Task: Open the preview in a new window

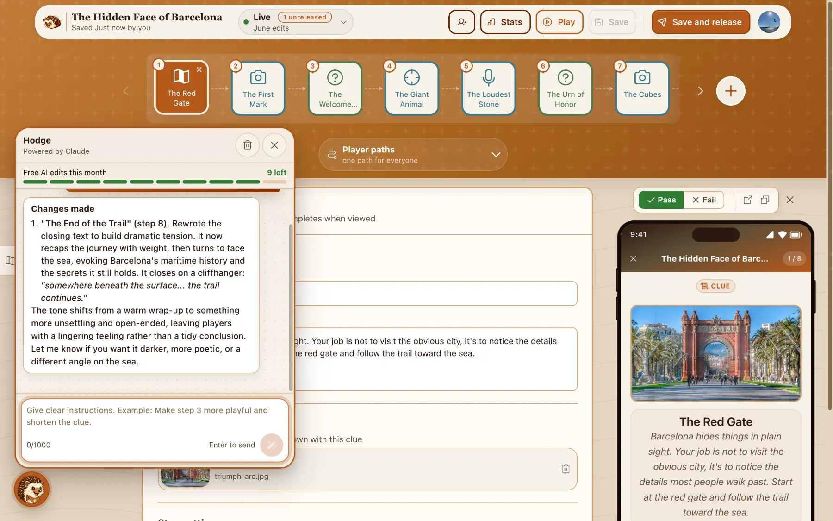Action: pyautogui.click(x=747, y=200)
